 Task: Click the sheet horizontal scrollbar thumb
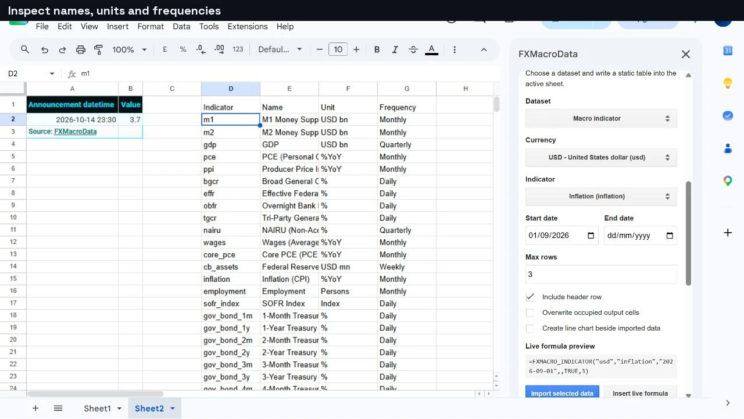(95, 394)
